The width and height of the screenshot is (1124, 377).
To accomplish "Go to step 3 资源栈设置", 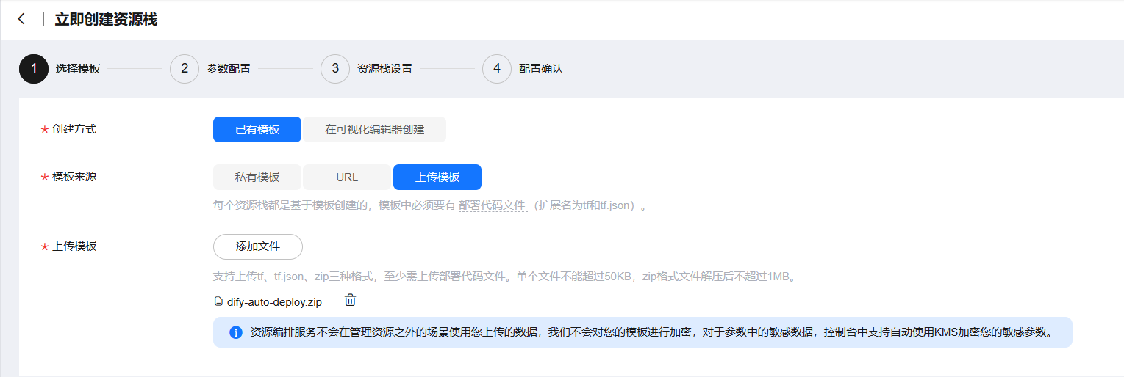I will tap(367, 69).
